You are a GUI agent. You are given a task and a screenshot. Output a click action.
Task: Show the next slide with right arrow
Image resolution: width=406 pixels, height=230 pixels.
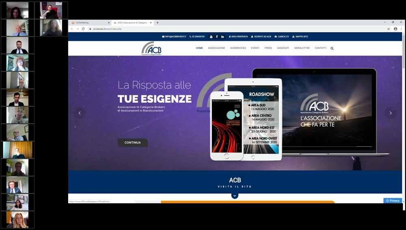(x=391, y=113)
